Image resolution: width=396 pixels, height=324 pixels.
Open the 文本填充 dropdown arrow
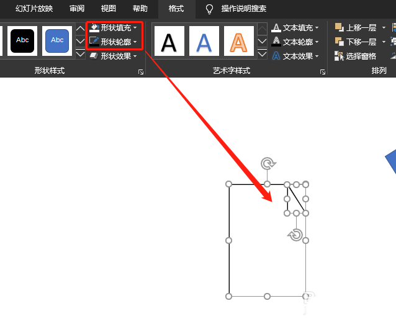pyautogui.click(x=317, y=27)
